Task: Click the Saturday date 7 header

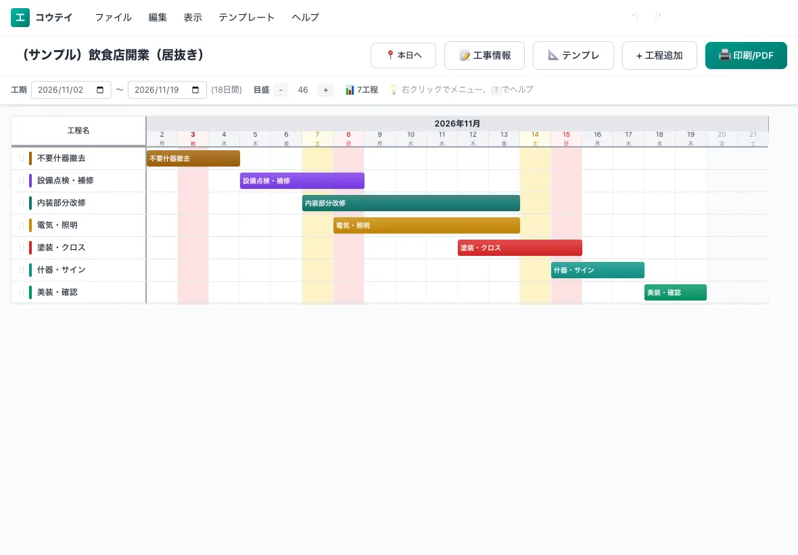Action: pyautogui.click(x=318, y=139)
